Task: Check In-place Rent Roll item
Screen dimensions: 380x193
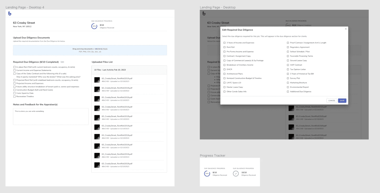Action: tap(15, 67)
